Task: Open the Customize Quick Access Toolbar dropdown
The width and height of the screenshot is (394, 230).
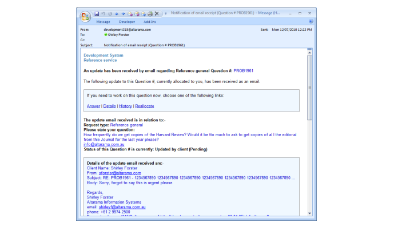Action: 166,14
